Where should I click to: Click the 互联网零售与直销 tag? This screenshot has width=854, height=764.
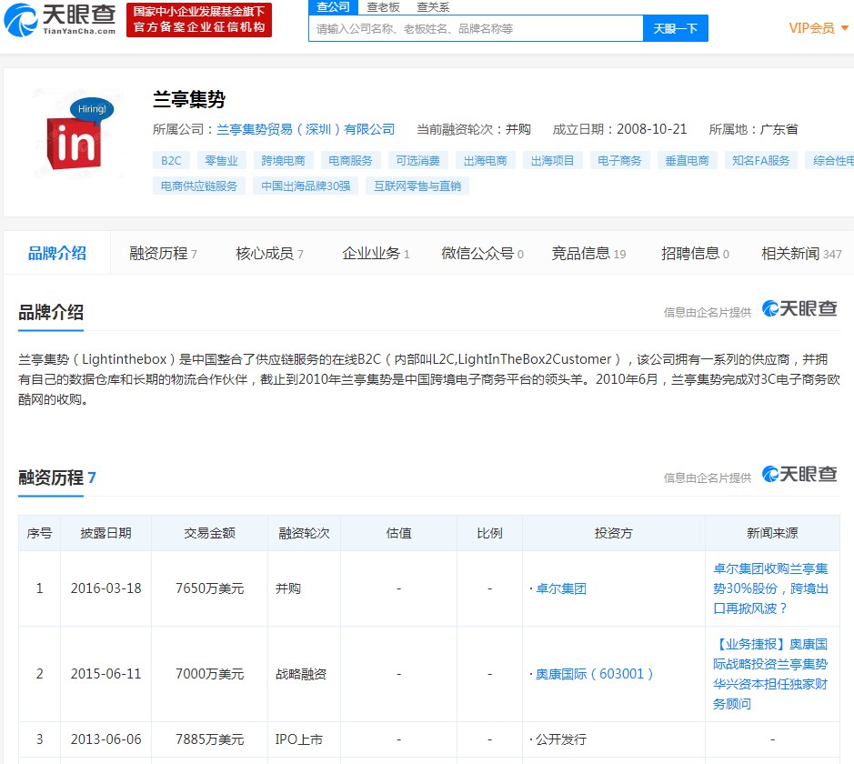point(417,186)
